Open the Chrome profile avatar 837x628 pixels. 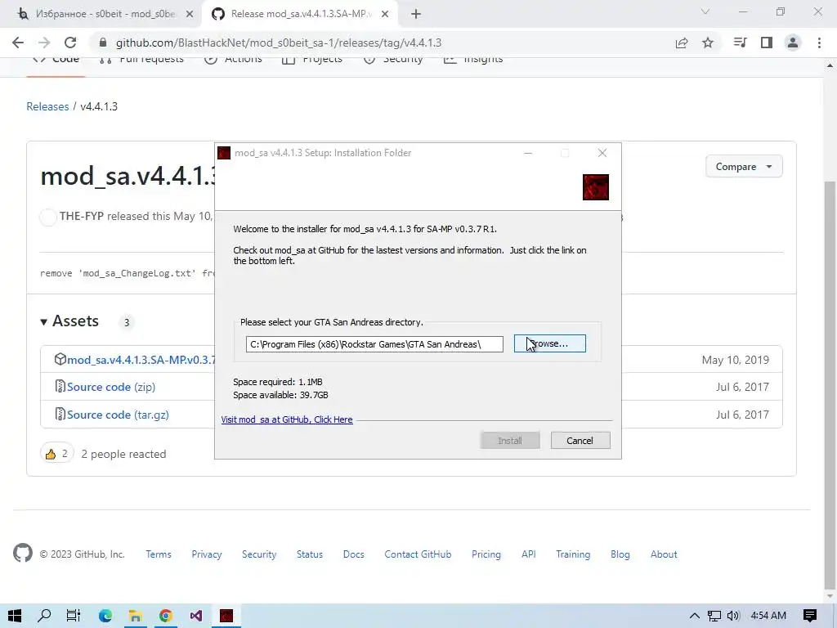click(793, 43)
